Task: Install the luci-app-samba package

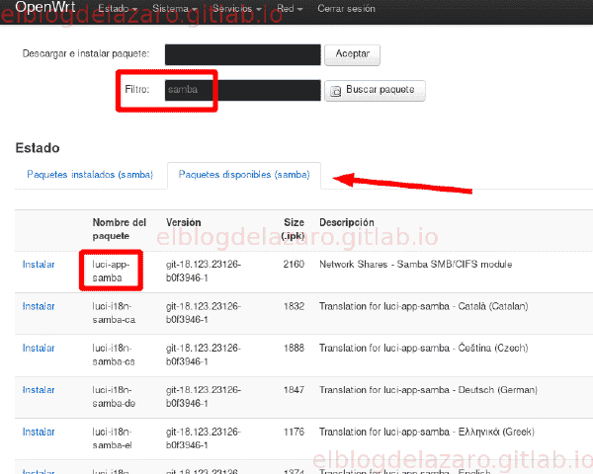Action: 39,265
